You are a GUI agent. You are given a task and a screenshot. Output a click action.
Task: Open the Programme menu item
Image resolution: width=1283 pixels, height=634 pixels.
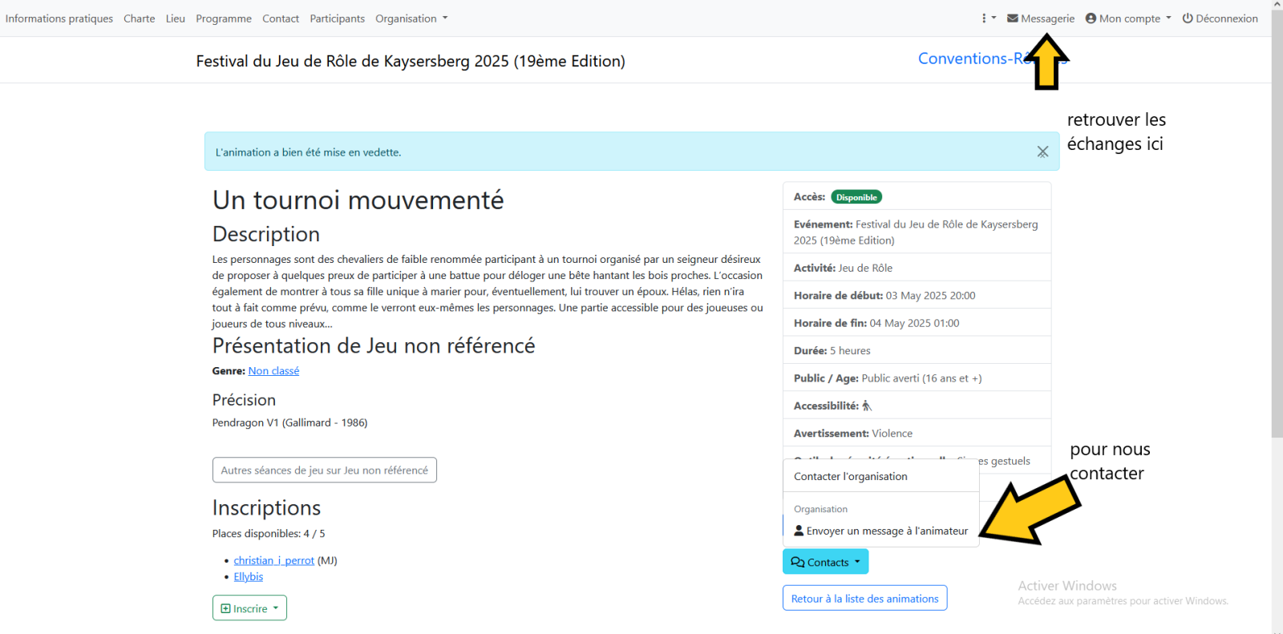point(224,18)
